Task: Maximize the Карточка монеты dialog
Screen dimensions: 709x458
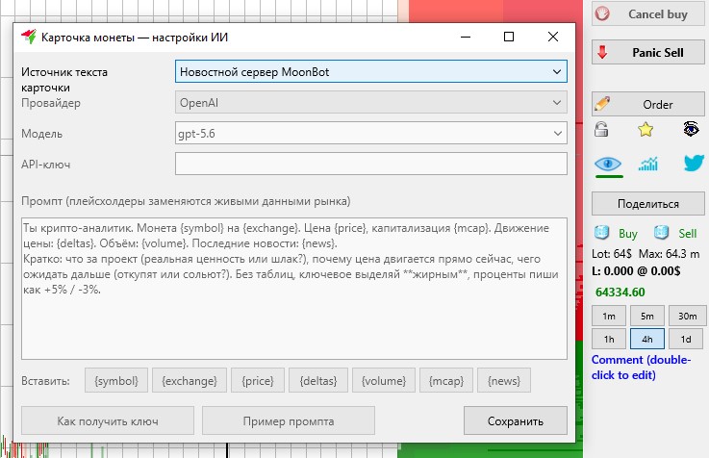Action: 509,37
